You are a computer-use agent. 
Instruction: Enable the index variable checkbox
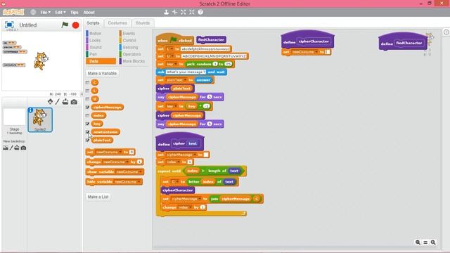pos(87,115)
